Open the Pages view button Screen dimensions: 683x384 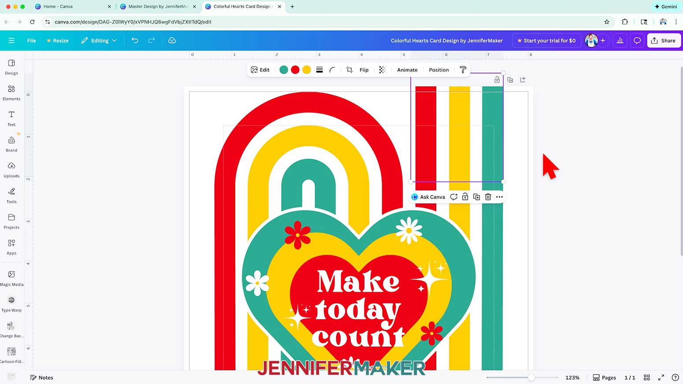click(604, 377)
